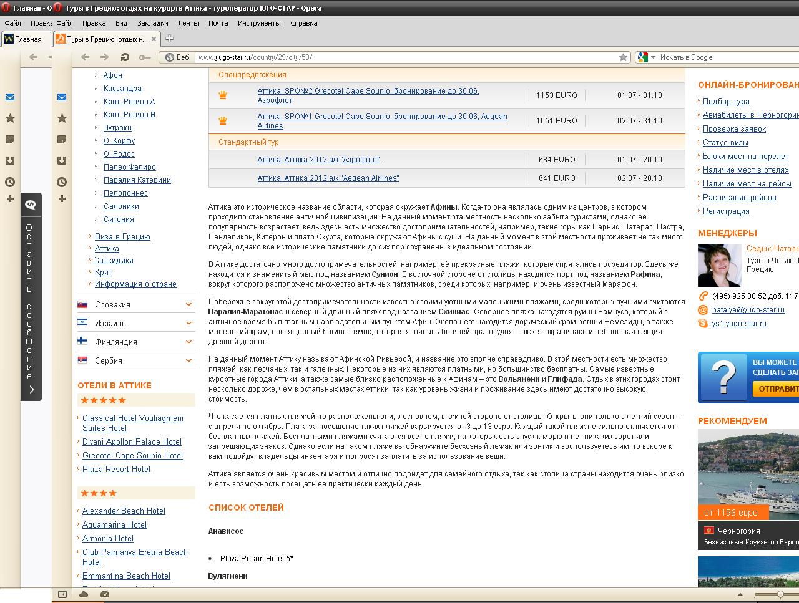This screenshot has width=799, height=603.
Task: Click the Montenegro flag icon near 'Черногория'
Action: [709, 531]
